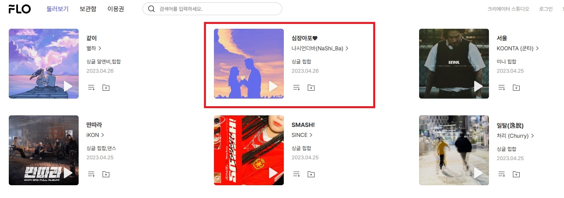Switch to the 보관함 tab
The width and height of the screenshot is (564, 198).
click(88, 9)
